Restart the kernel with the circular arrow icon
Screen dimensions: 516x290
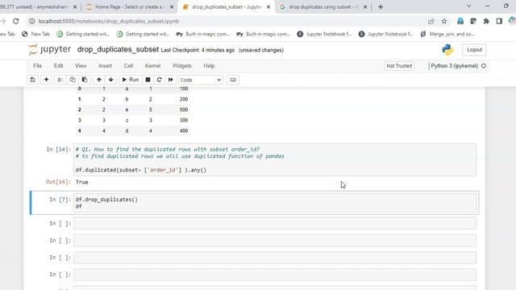(x=160, y=80)
